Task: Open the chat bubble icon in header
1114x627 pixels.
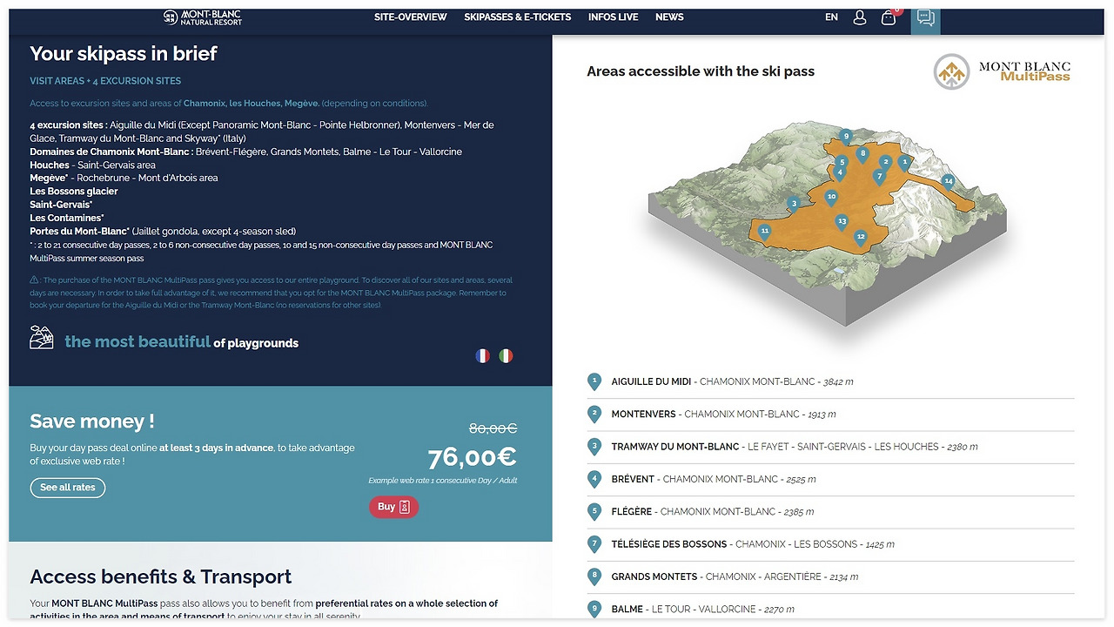Action: click(926, 18)
